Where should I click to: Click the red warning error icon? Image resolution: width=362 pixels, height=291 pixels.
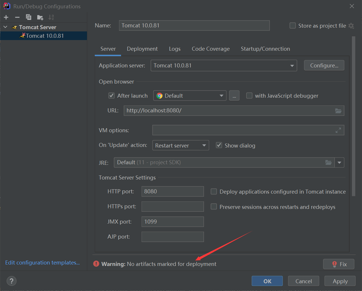tap(96, 264)
